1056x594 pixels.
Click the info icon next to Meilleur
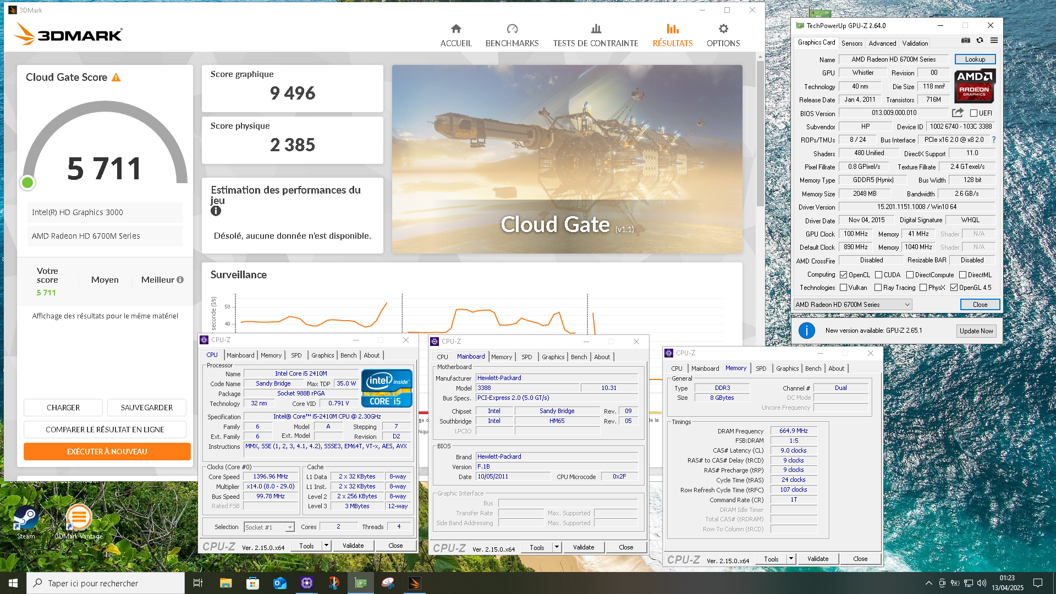pos(180,280)
